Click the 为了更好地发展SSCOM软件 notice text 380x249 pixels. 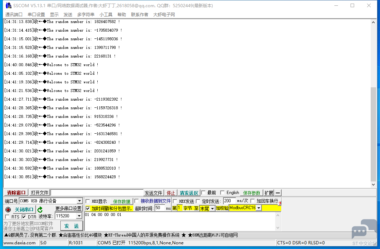point(28,223)
